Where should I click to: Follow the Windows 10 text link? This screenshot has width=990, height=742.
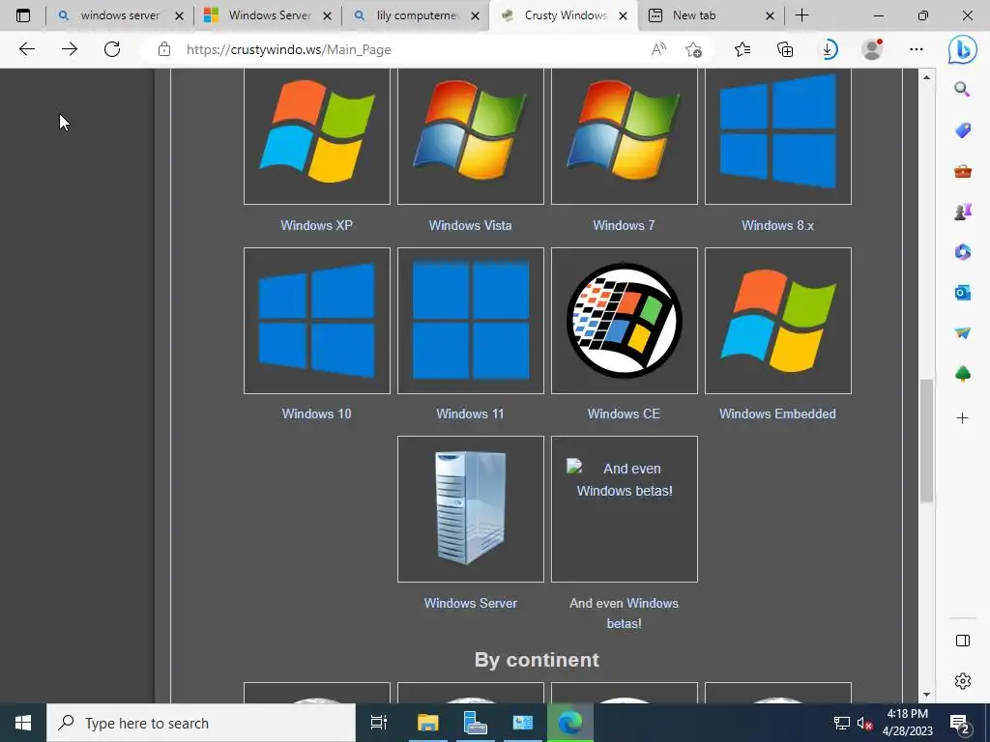(316, 414)
